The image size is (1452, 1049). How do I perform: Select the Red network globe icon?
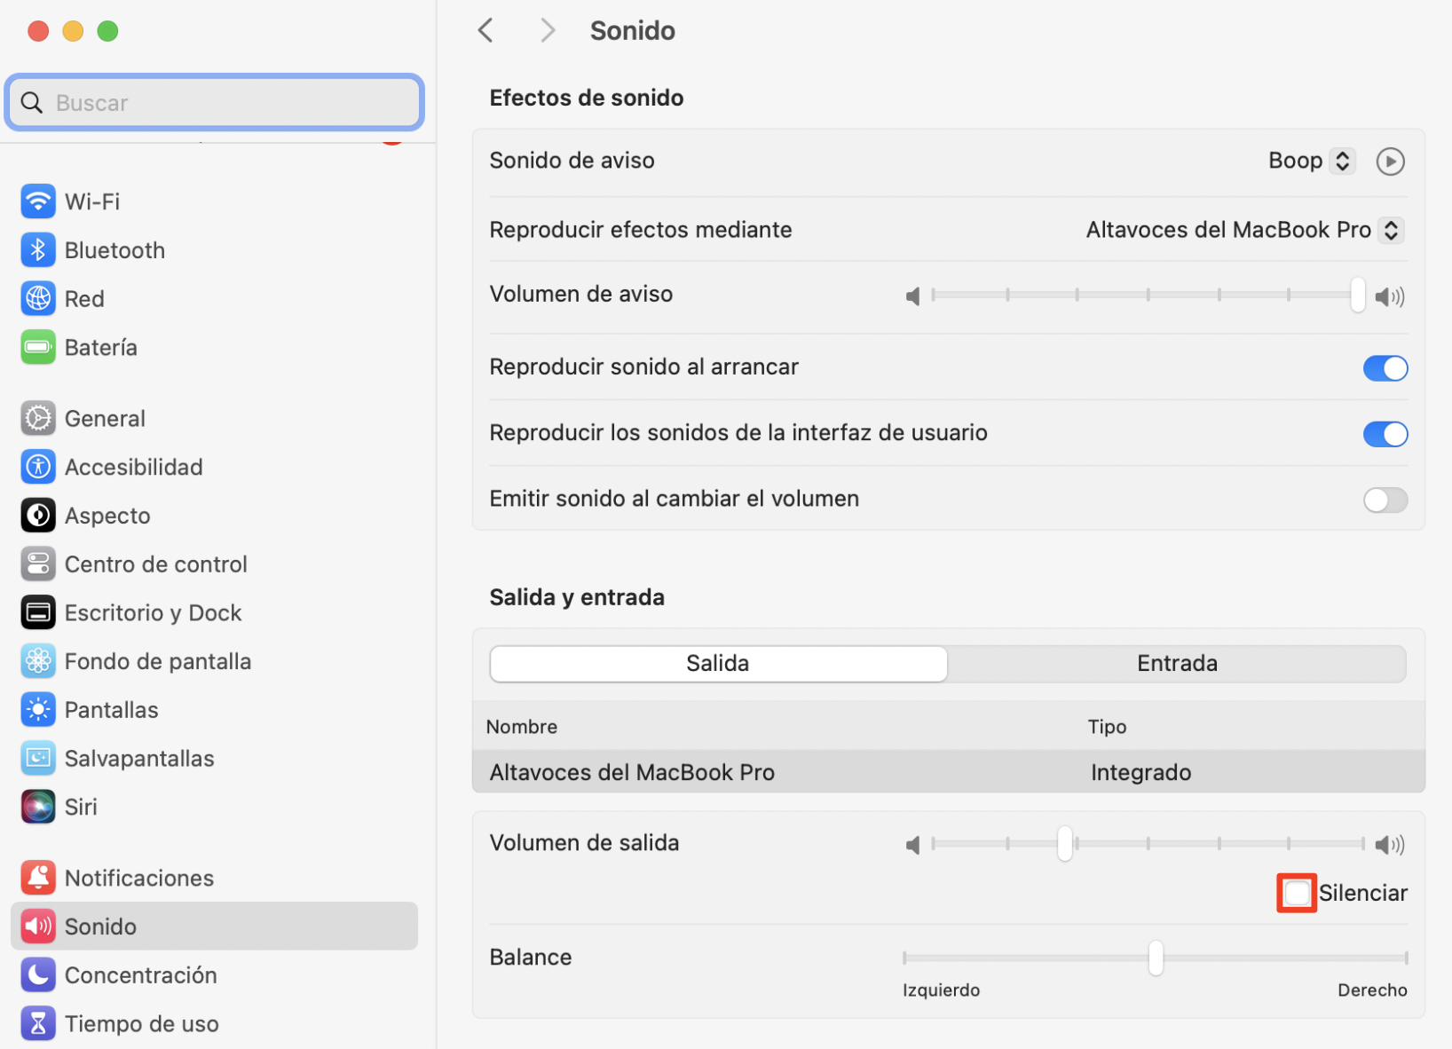coord(38,299)
